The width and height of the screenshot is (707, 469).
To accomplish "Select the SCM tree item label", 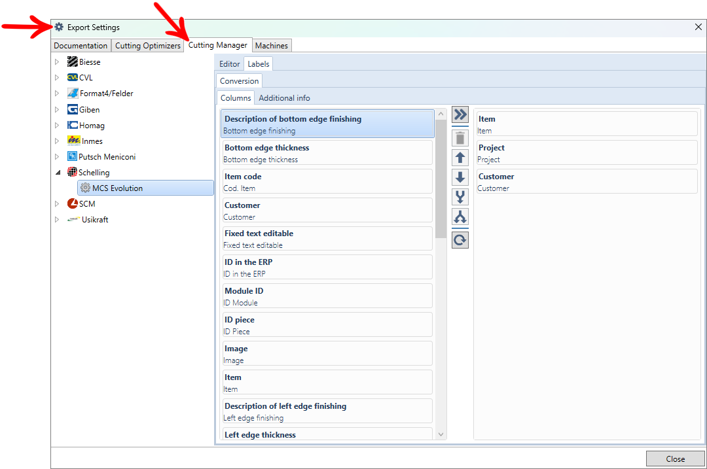I will (x=87, y=203).
